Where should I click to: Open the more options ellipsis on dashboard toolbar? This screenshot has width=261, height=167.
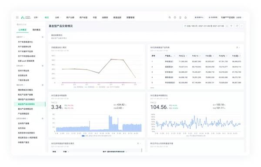(242, 26)
